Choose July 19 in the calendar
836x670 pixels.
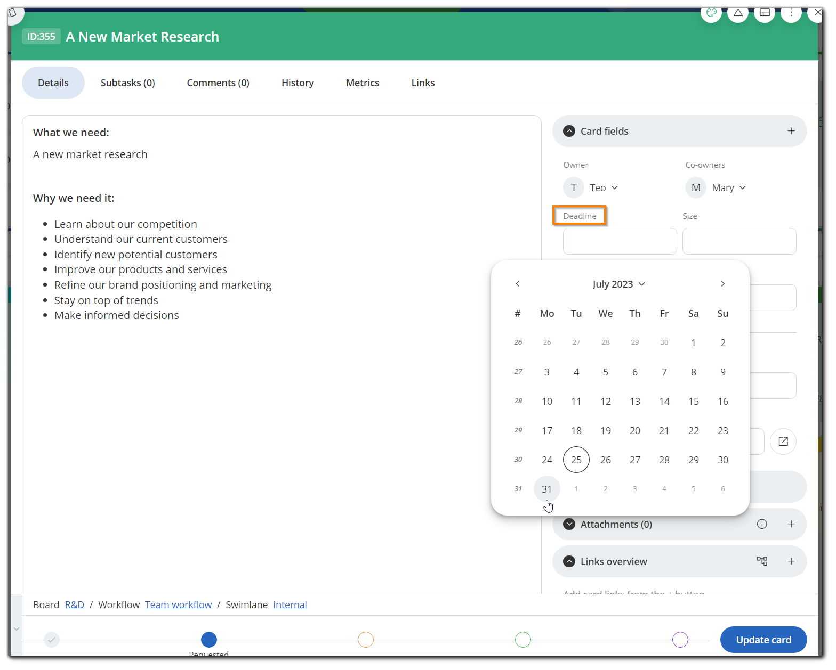pos(606,430)
